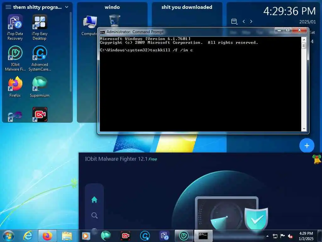Open the Home tab in IObit Malware Fighter
The image size is (322, 242).
(x=94, y=199)
